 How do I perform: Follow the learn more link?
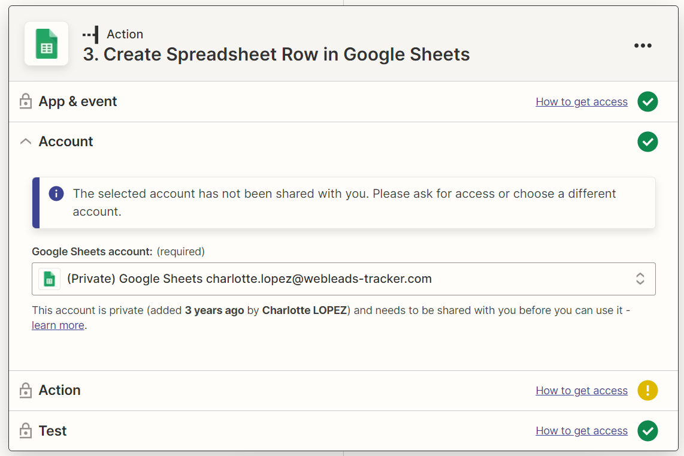(x=58, y=325)
